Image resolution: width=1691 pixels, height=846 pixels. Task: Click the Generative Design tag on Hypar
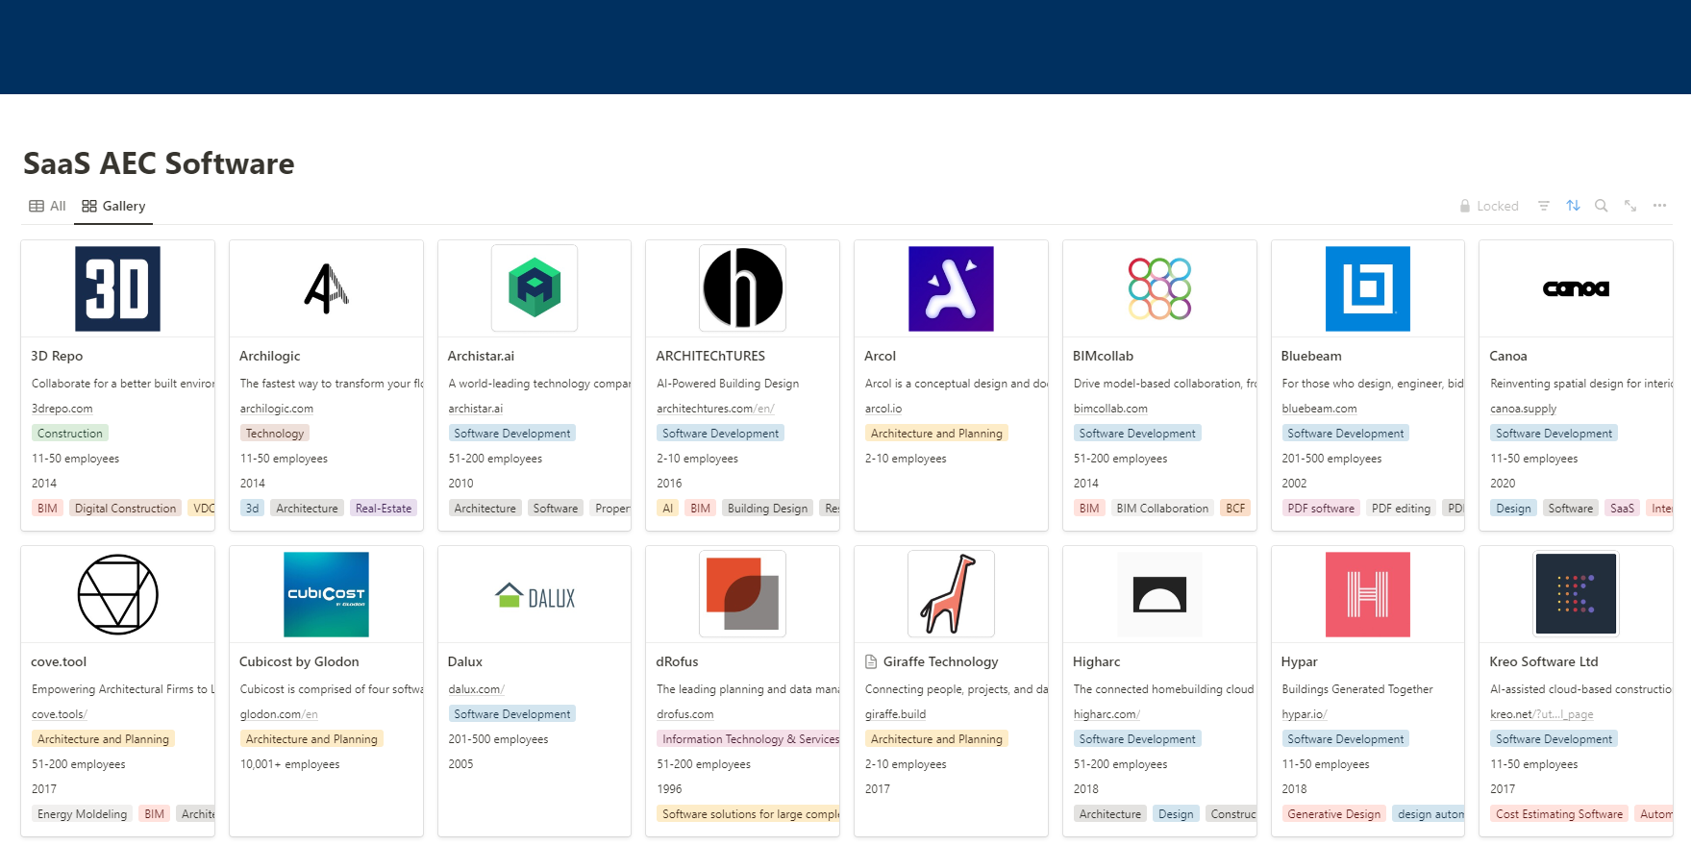click(1333, 814)
